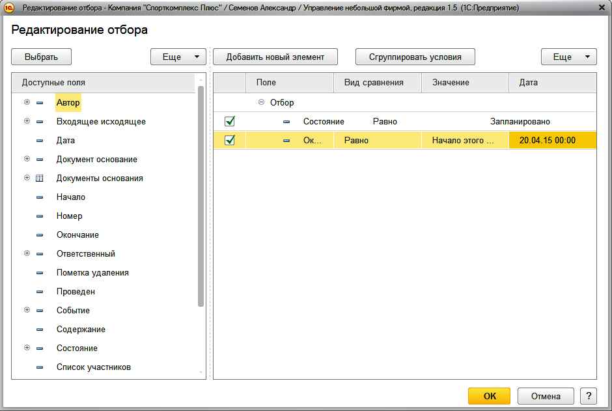This screenshot has height=411, width=612.
Task: Select the Запланировано value cell
Action: [x=520, y=122]
